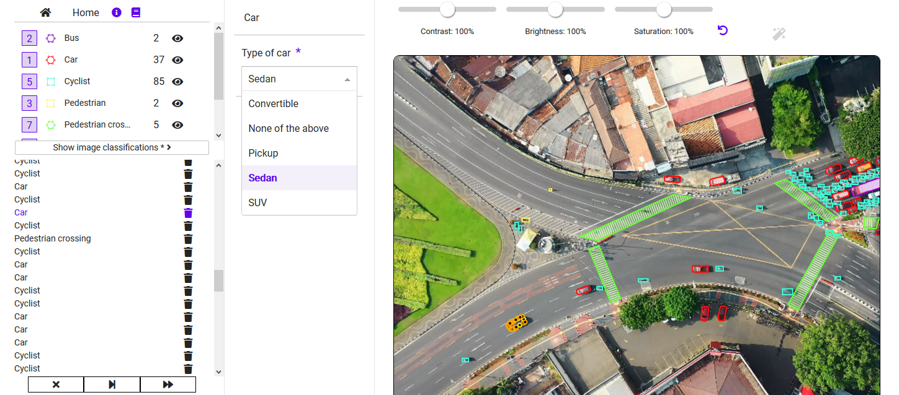Click the X cancel button at bottom
Viewport: 899px width, 395px height.
tap(56, 384)
